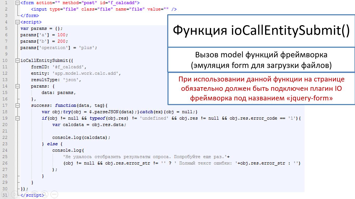The width and height of the screenshot is (355, 199).
Task: Click the console.log(calcdata) line
Action: (81, 137)
